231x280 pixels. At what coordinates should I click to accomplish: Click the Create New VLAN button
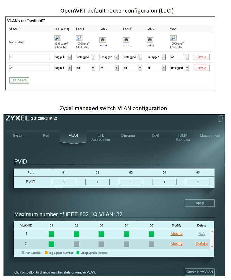coord(200,272)
